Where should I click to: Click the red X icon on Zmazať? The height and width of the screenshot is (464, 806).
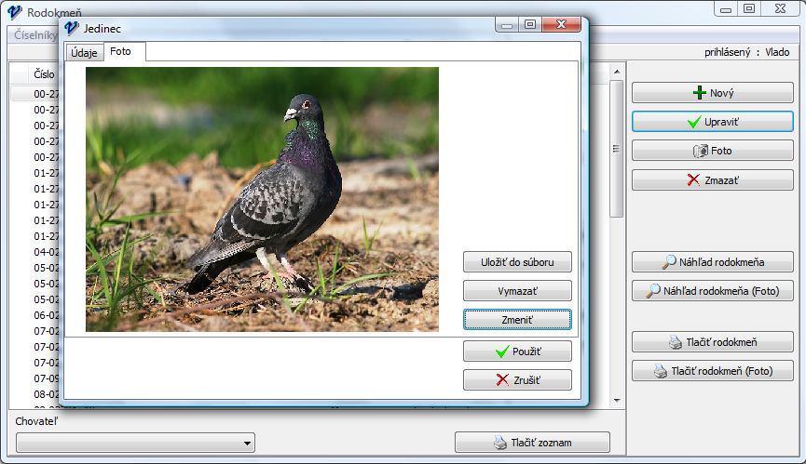click(693, 179)
